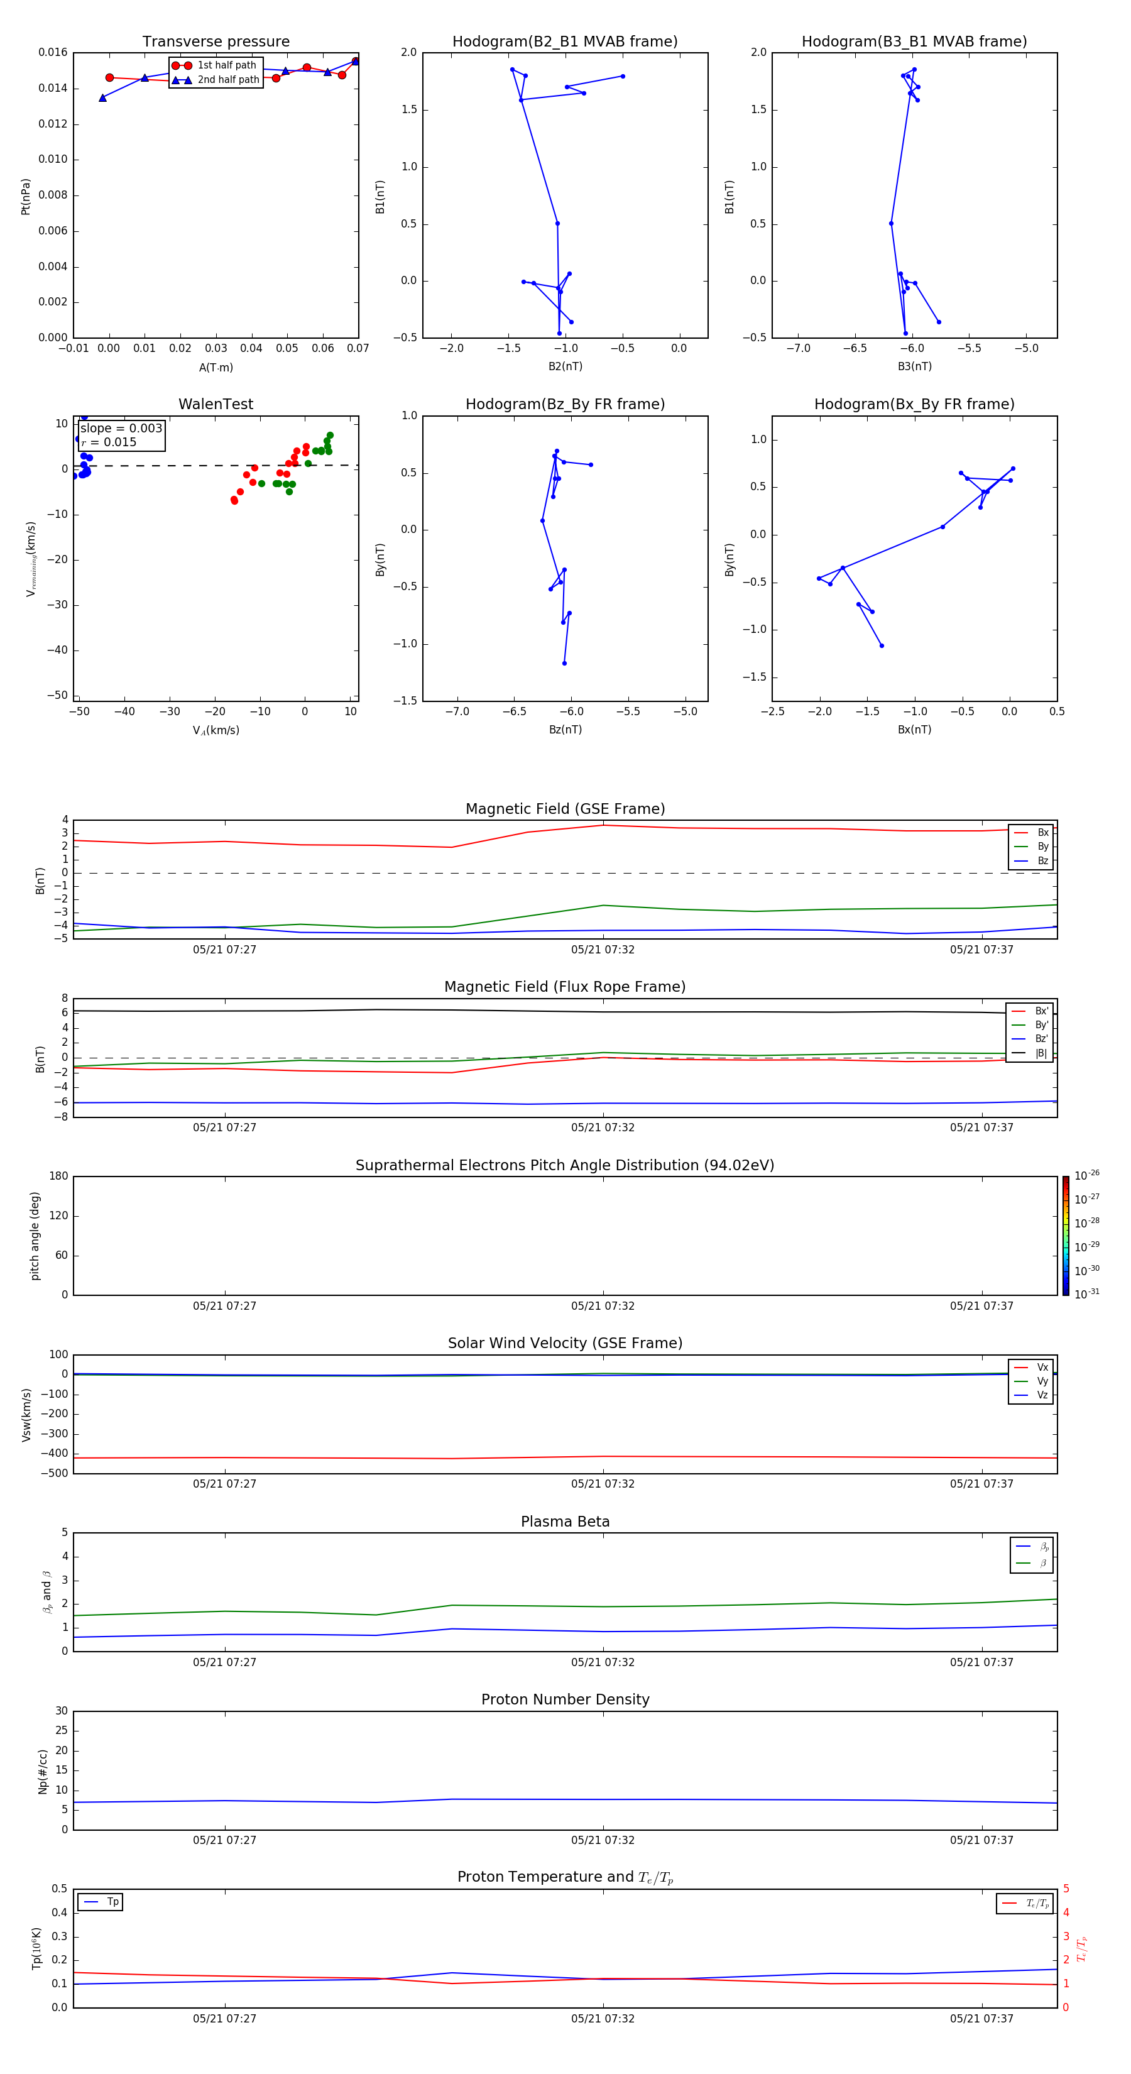1131x2074 pixels.
Task: Click the "Magnetic Field (Flux Rope Frame)" title
Action: point(565,987)
